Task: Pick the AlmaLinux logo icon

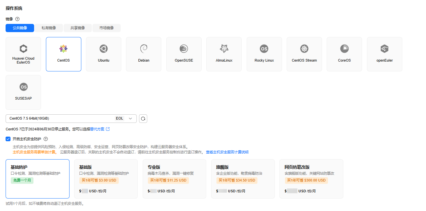Action: pyautogui.click(x=224, y=49)
